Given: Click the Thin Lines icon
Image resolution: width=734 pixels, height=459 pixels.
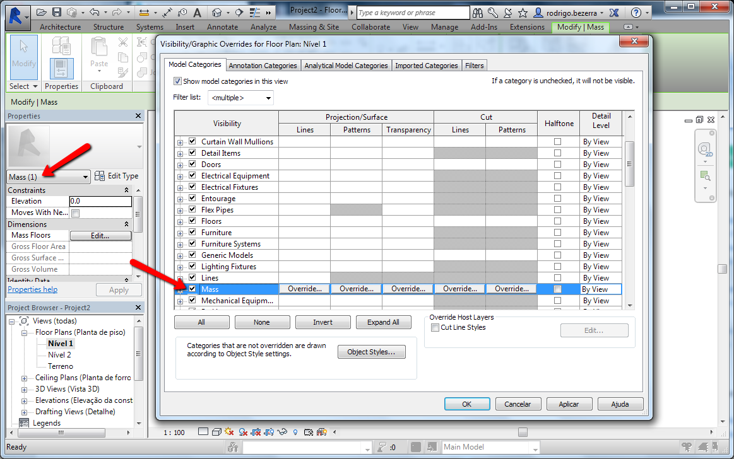Looking at the screenshot, I should point(255,13).
